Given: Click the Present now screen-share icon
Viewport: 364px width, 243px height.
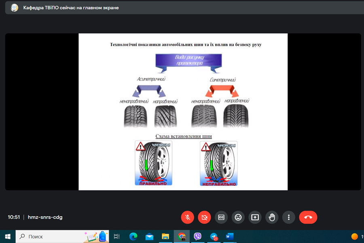Looking at the screenshot, I should [255, 217].
